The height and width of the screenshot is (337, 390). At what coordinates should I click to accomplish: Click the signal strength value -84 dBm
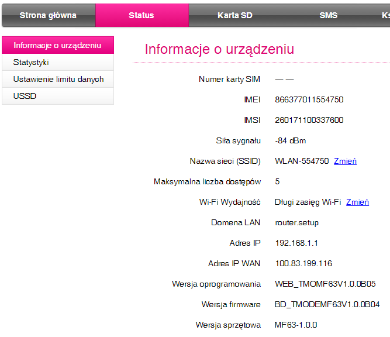(290, 140)
